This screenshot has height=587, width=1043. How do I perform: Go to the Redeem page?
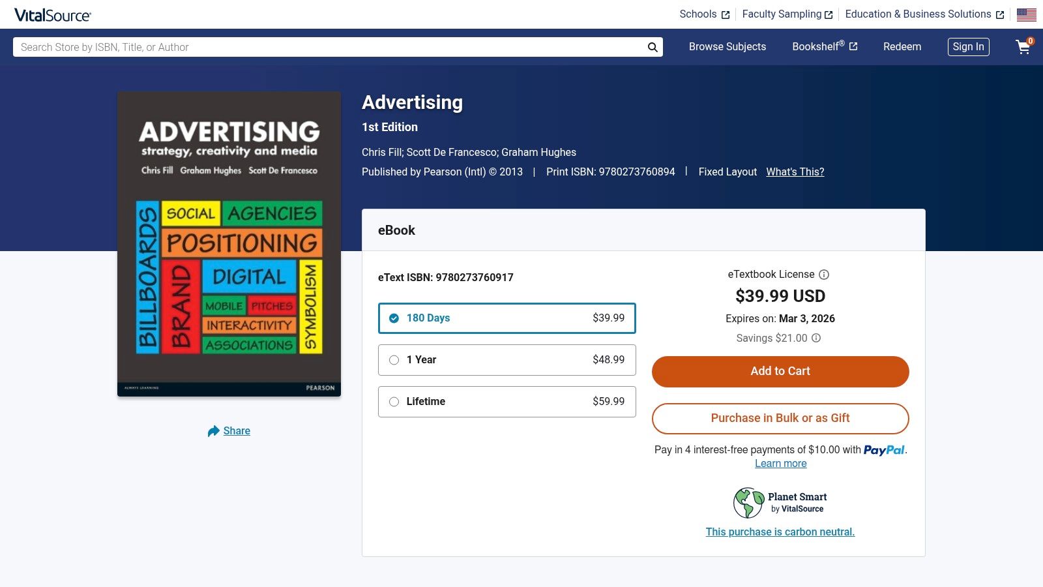[902, 47]
